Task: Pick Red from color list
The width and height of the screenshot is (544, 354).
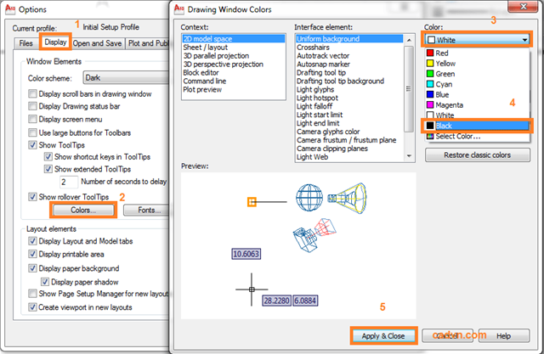Action: (x=478, y=53)
